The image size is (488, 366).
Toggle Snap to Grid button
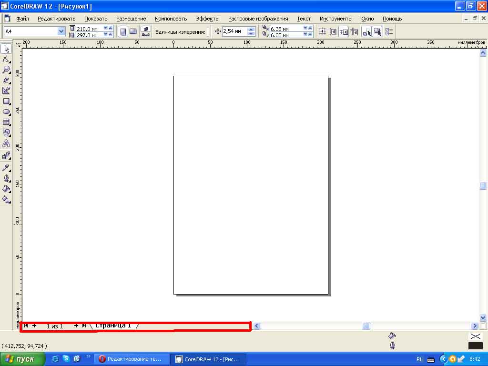click(x=322, y=31)
